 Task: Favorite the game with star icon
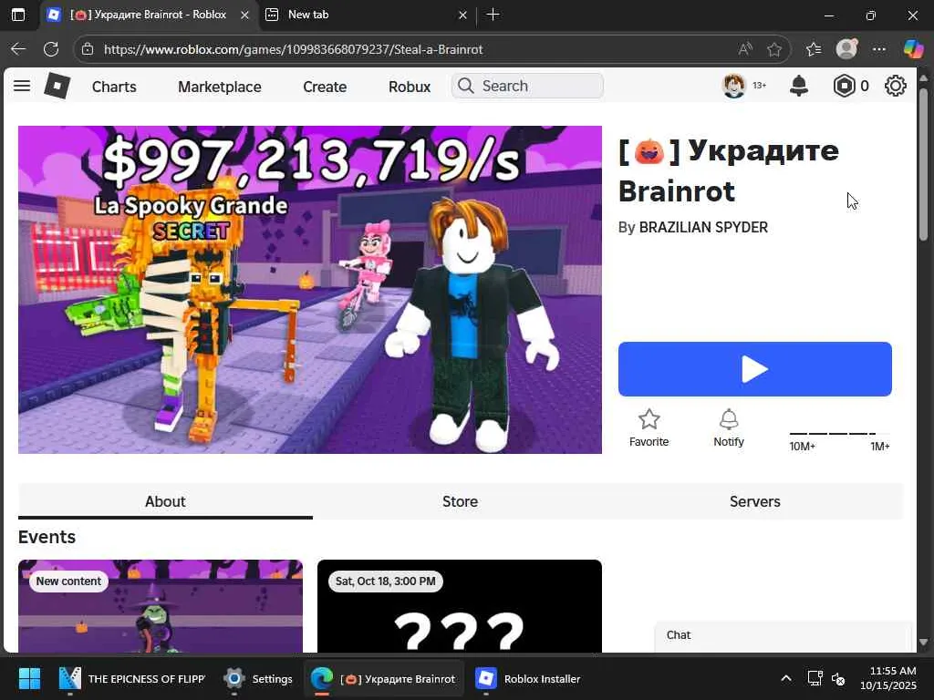tap(649, 428)
